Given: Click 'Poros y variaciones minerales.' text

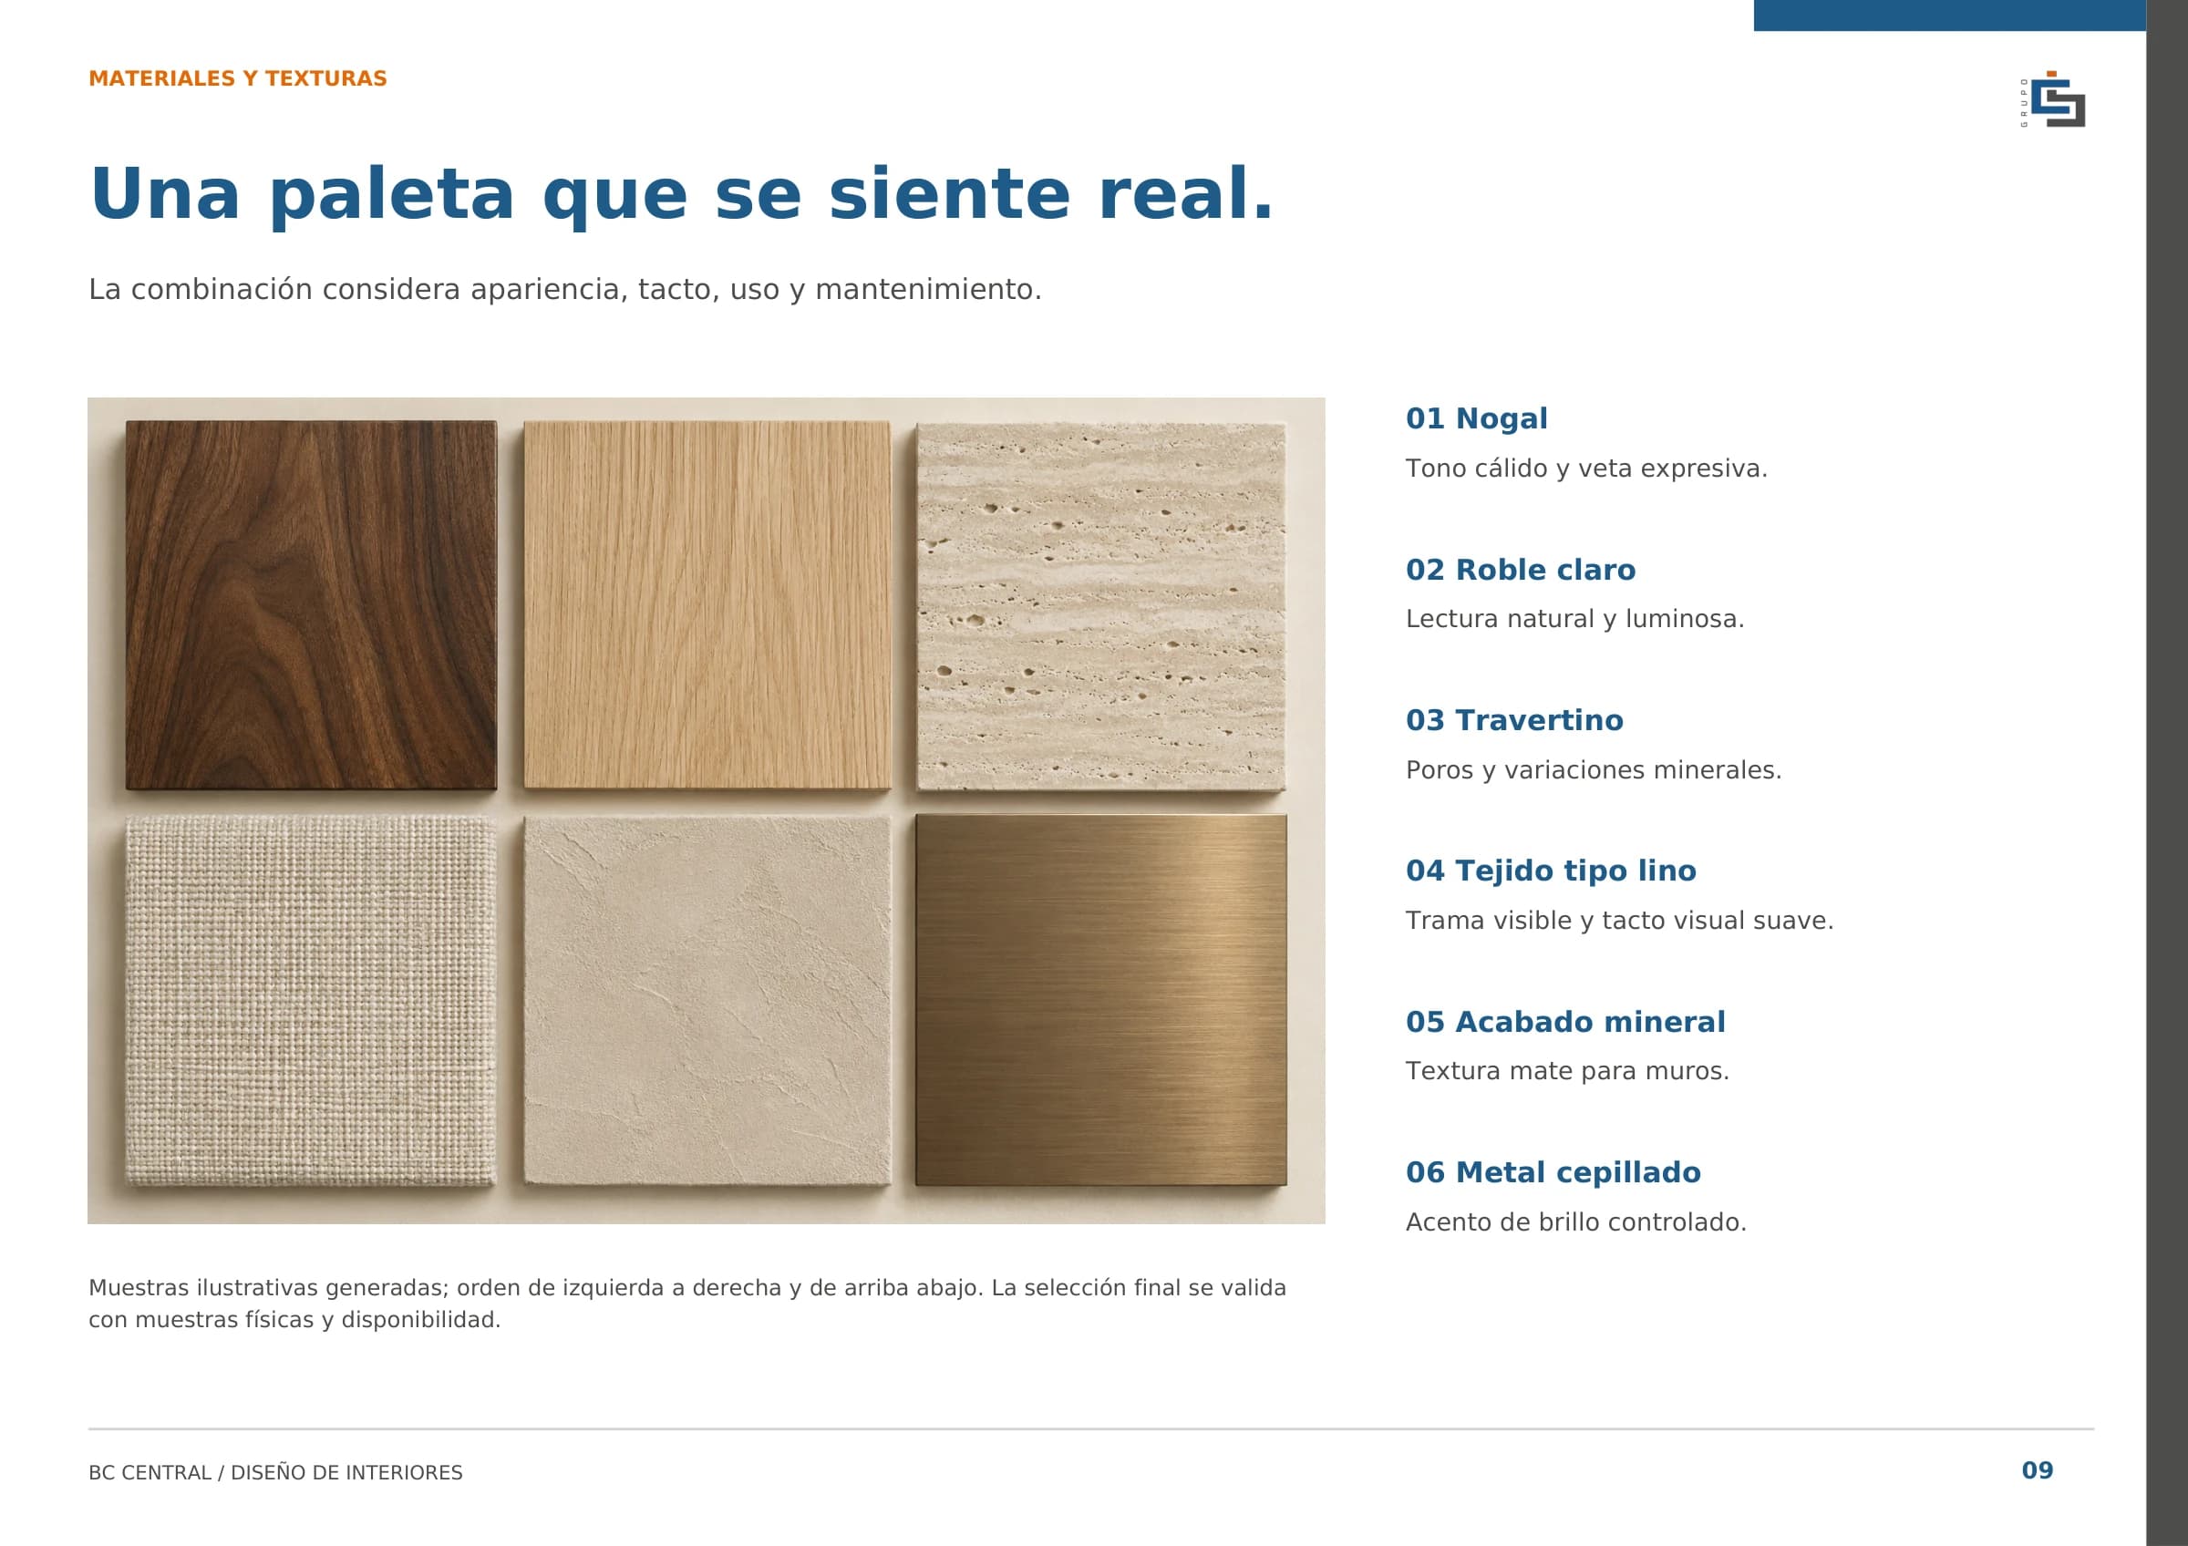Looking at the screenshot, I should pos(1593,769).
